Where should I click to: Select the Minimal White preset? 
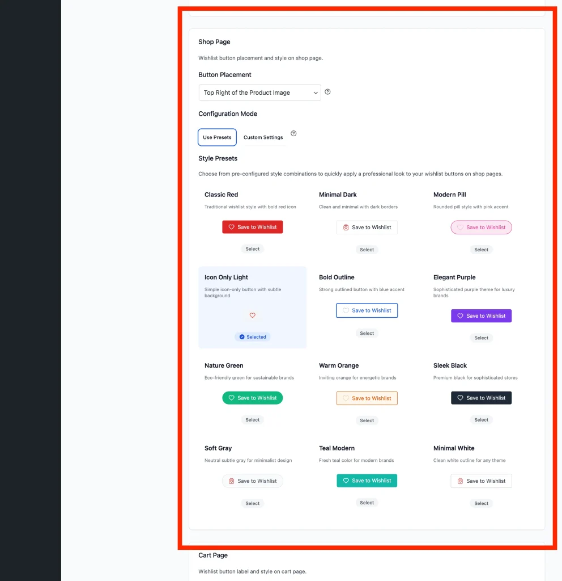pos(481,503)
